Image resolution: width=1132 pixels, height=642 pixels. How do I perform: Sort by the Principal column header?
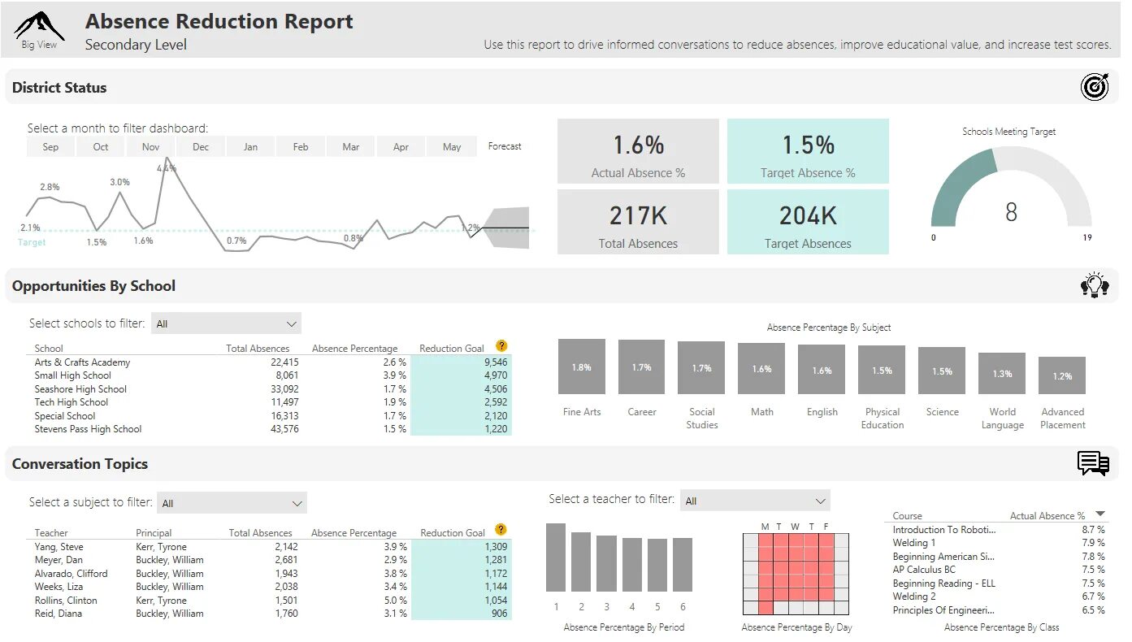[x=154, y=533]
